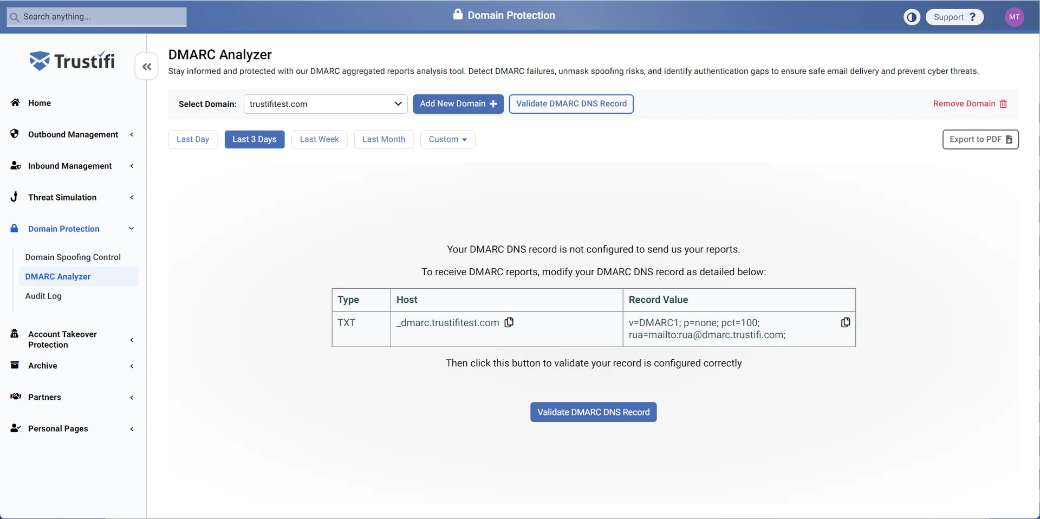
Task: Click the Personal Pages user-check icon
Action: click(16, 427)
